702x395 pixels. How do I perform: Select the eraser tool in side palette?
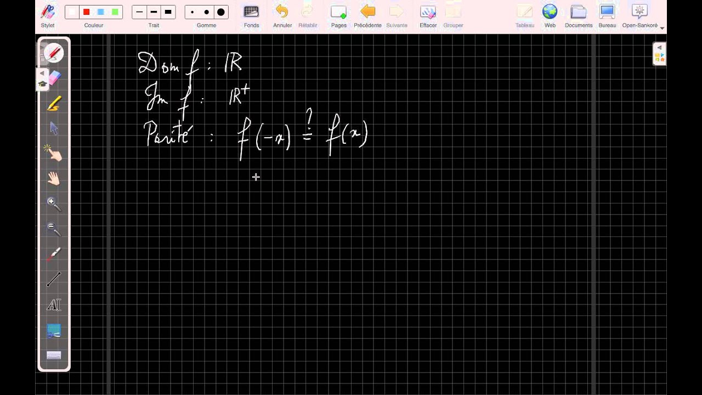point(54,78)
